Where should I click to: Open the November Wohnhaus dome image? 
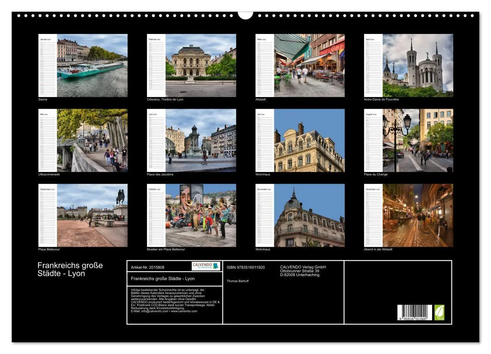[309, 215]
